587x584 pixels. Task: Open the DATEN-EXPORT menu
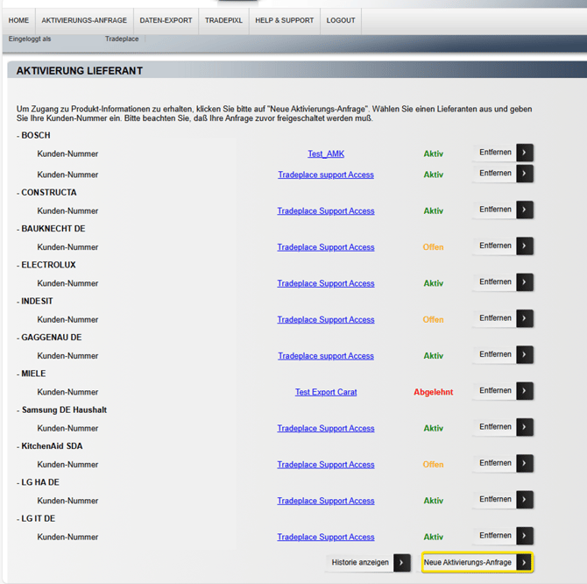point(166,20)
